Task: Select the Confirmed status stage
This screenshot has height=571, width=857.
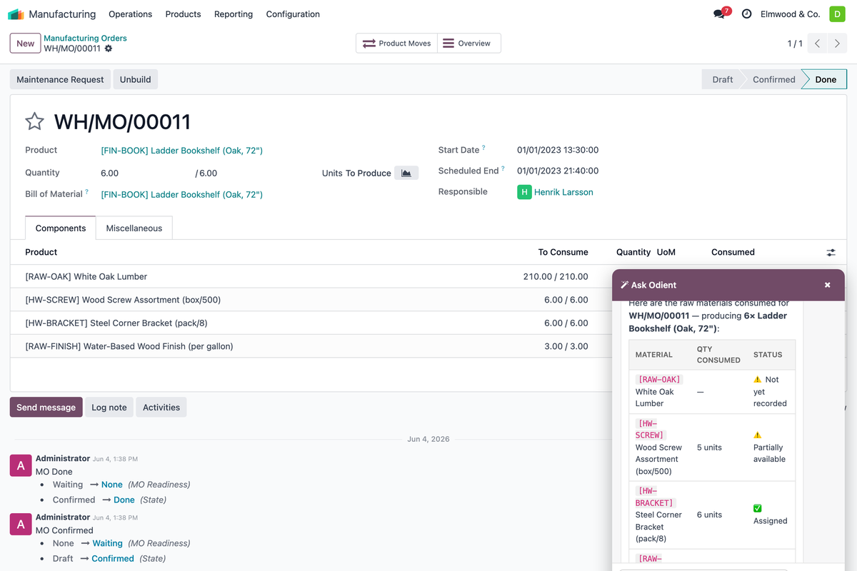Action: [774, 80]
